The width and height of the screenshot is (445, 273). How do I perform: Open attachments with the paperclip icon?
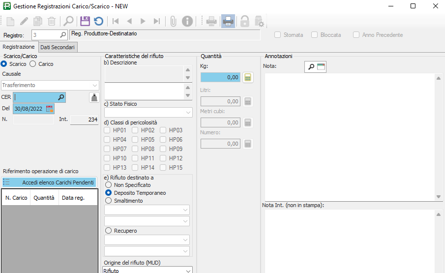173,21
